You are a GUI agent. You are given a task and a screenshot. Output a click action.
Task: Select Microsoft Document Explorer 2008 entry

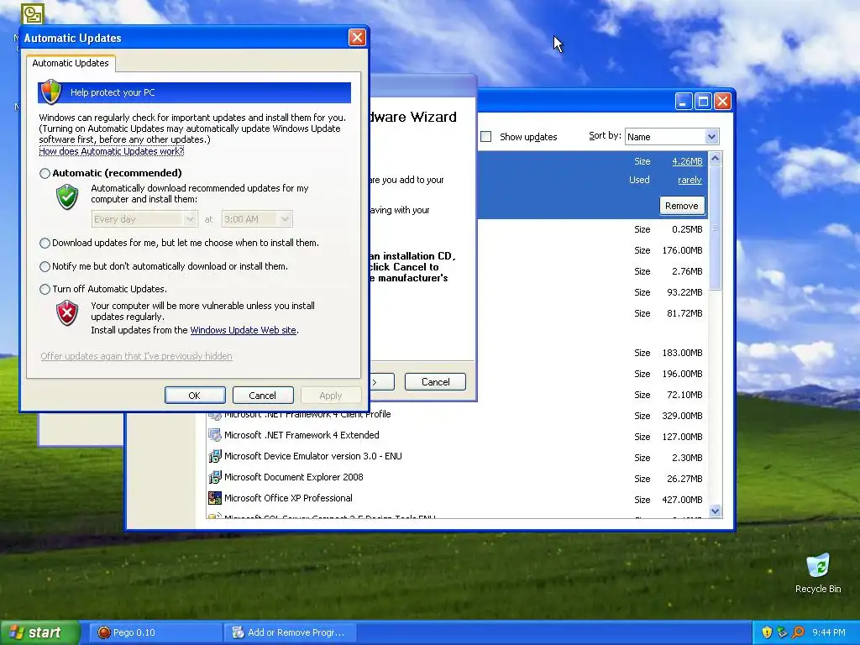(x=458, y=477)
